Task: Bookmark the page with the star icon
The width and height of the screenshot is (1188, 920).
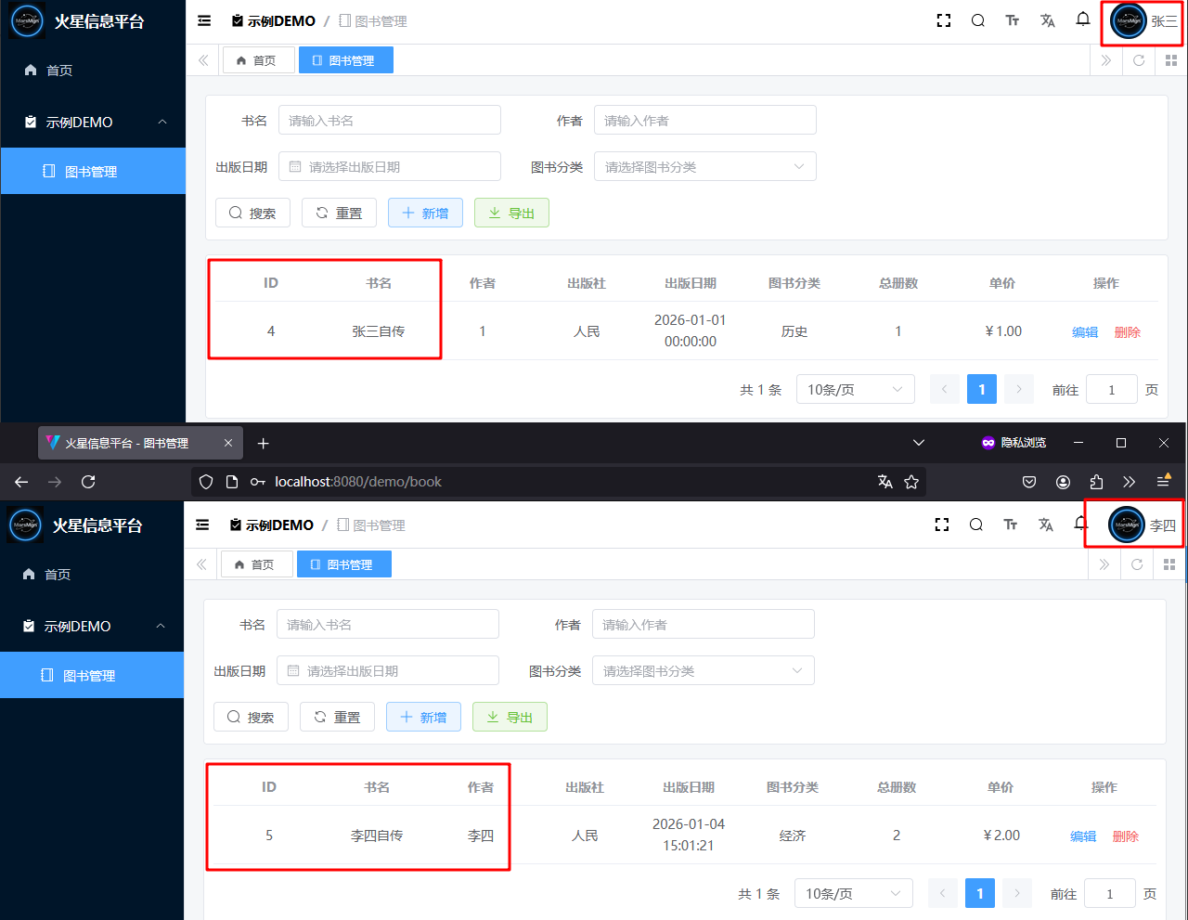Action: point(911,482)
